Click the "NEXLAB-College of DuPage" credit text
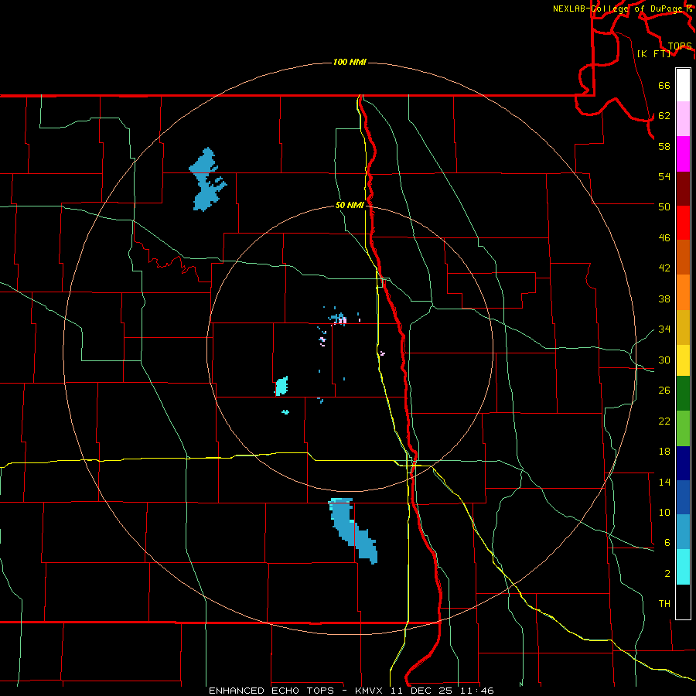 click(619, 9)
